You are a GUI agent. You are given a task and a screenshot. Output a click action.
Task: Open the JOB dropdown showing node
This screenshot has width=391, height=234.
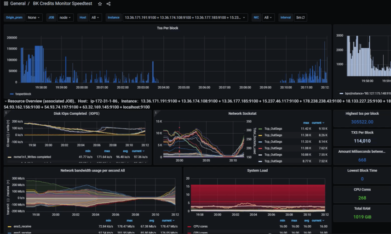(66, 18)
